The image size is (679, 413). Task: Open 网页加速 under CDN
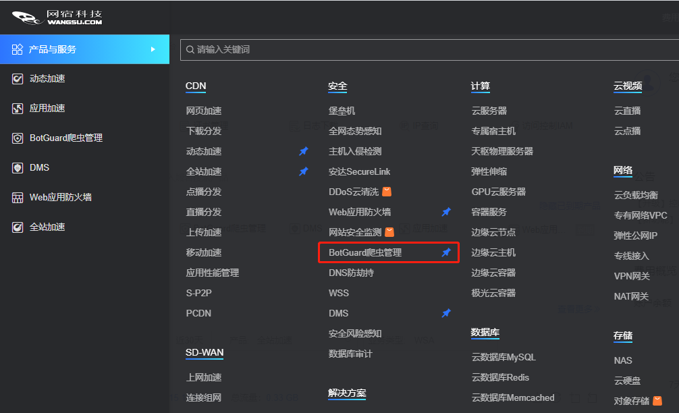click(204, 111)
